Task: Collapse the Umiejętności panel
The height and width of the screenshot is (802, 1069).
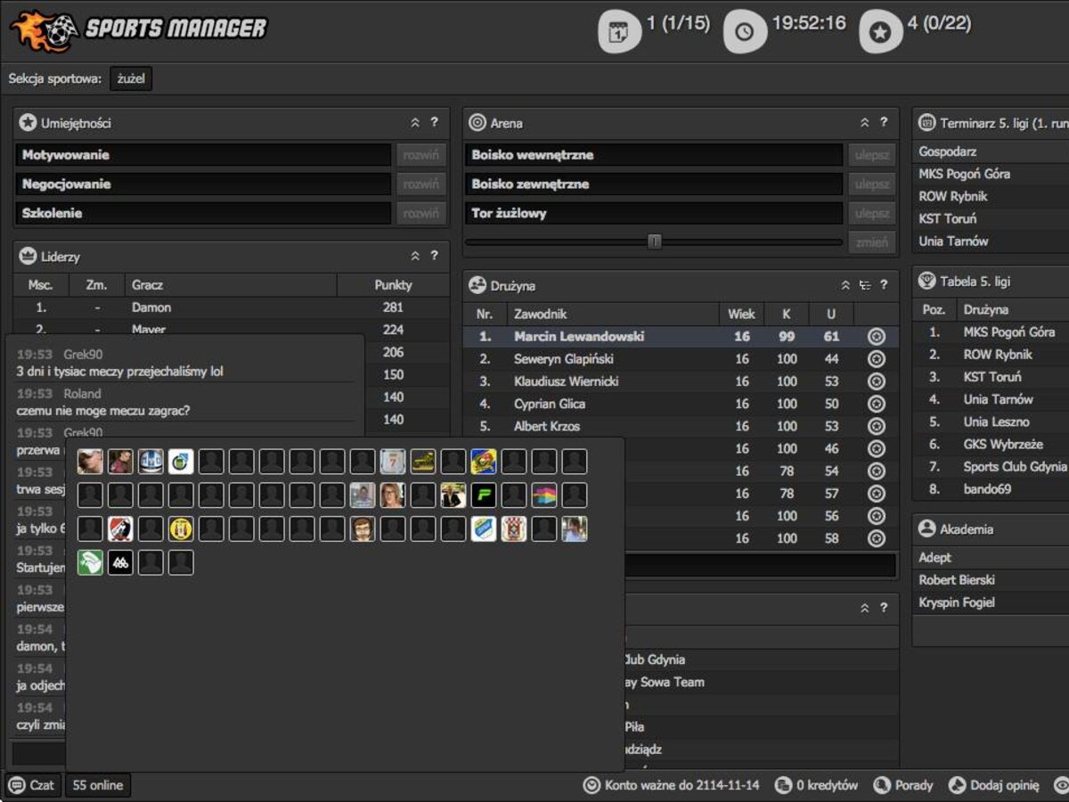Action: (415, 123)
